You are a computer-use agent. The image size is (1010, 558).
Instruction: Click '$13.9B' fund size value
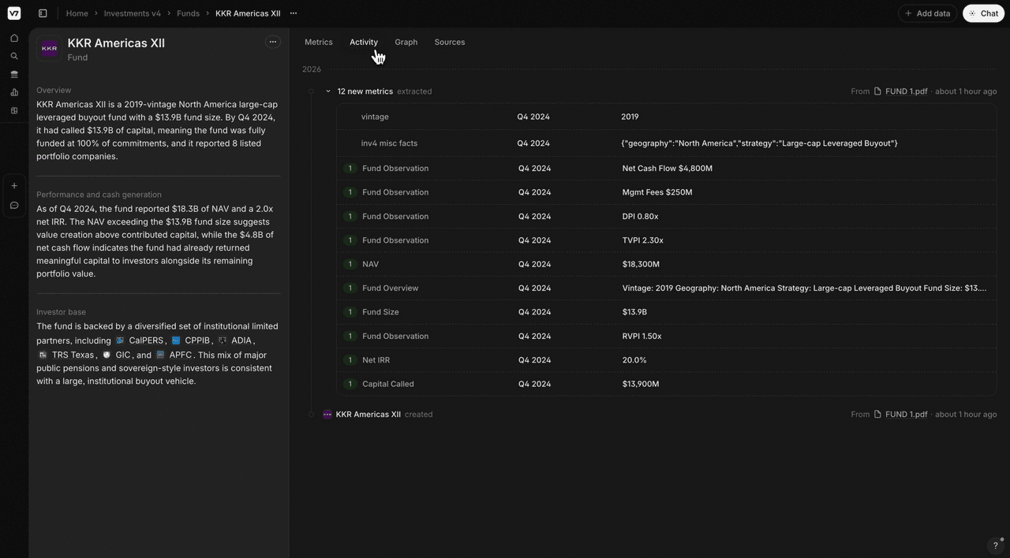tap(634, 312)
